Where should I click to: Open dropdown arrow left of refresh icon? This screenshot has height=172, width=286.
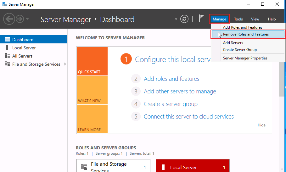pos(176,19)
